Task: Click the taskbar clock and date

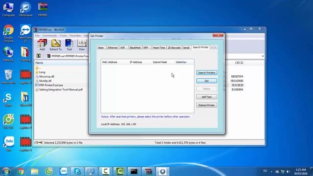Action: (301, 172)
